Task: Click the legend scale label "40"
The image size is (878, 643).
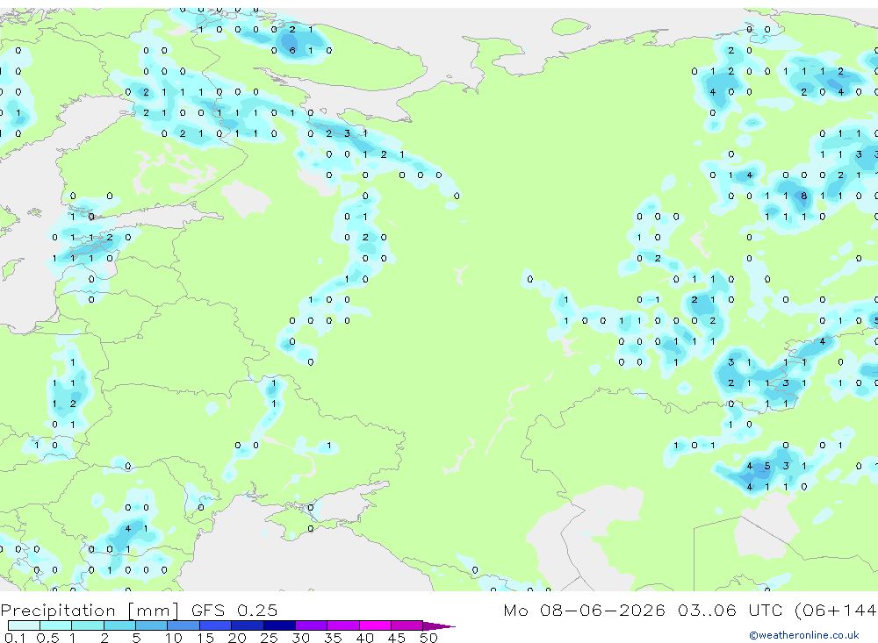Action: (x=364, y=638)
